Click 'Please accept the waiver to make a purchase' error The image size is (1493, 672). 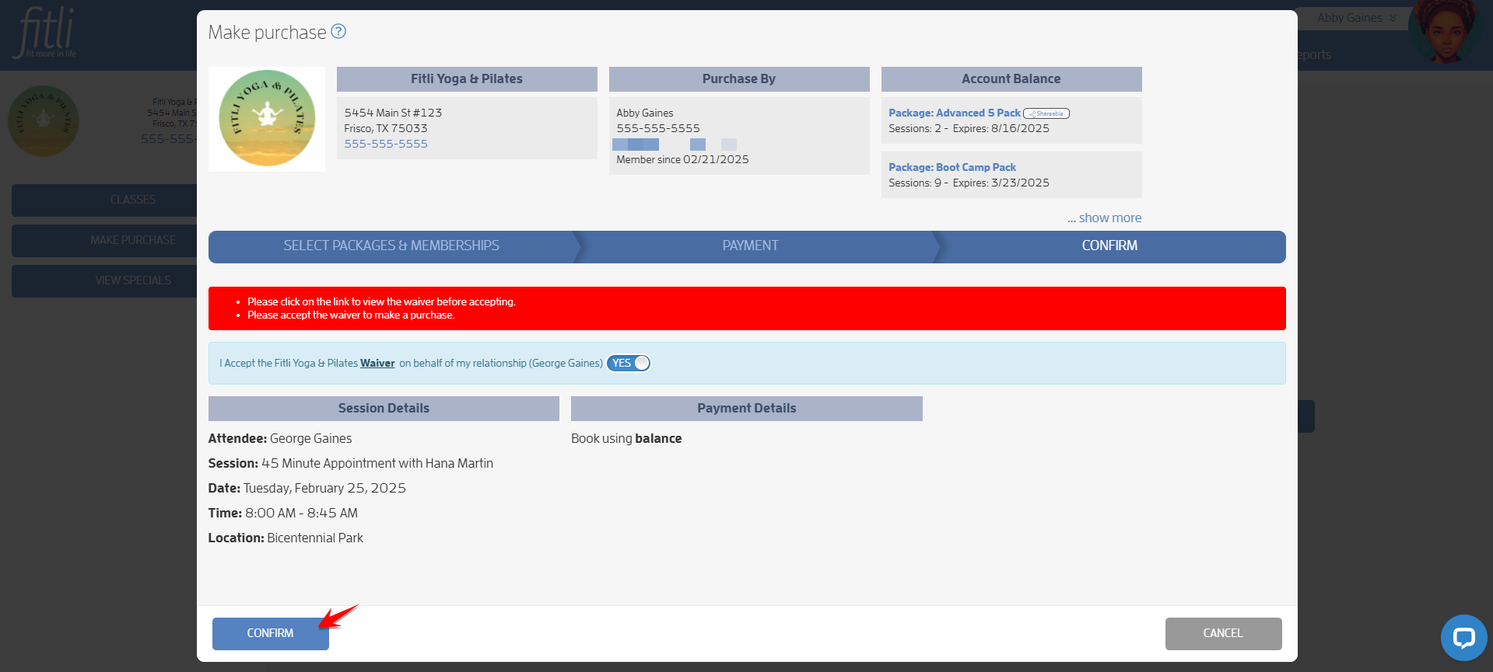click(351, 315)
